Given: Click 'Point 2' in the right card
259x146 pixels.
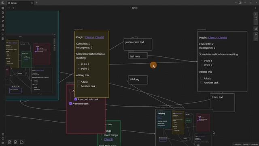Looking at the screenshot, I should 208,65.
